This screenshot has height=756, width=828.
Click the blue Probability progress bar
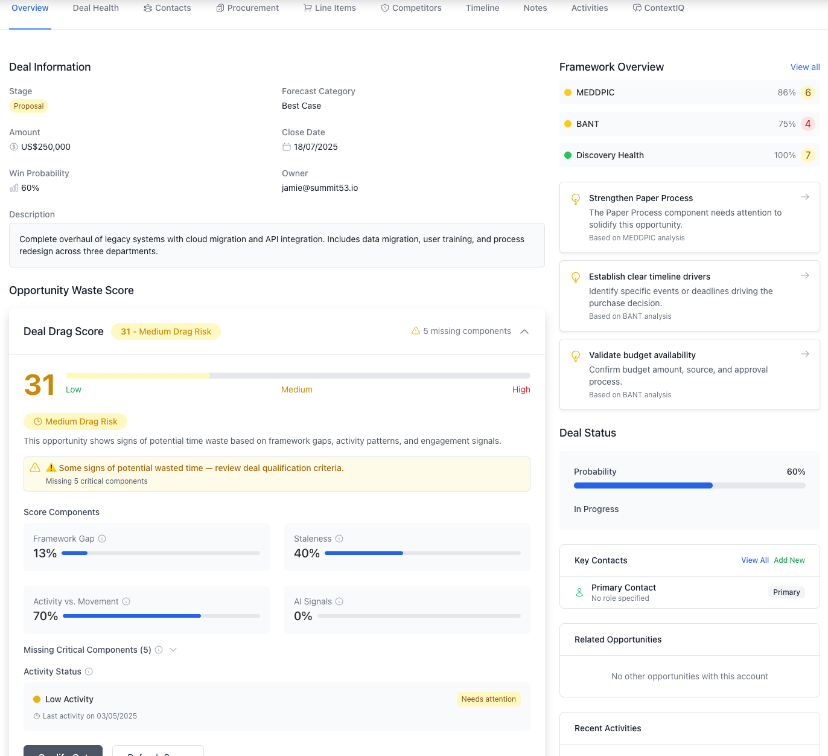(x=643, y=485)
